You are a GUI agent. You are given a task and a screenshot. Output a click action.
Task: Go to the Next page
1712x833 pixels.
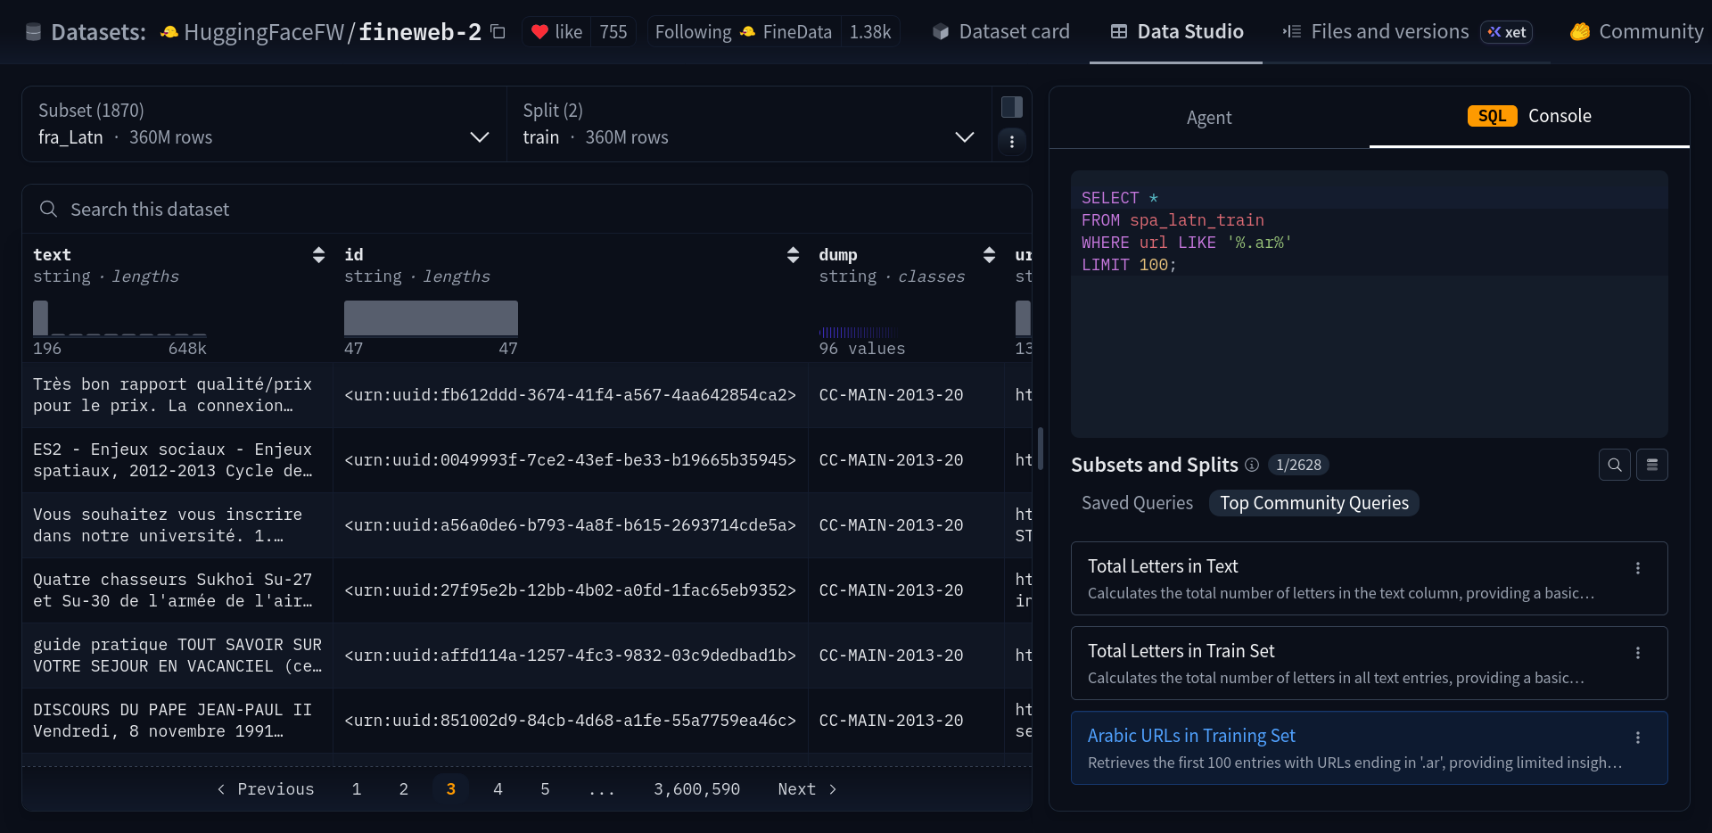pyautogui.click(x=806, y=789)
